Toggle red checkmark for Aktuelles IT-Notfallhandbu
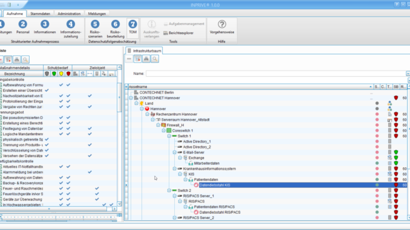 coord(68,167)
